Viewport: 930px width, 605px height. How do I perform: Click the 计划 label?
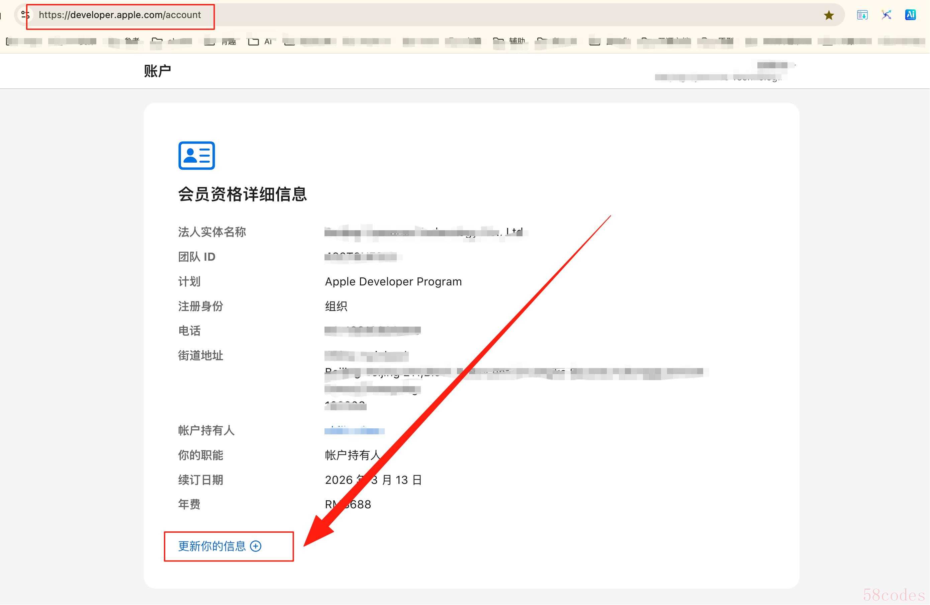coord(190,281)
